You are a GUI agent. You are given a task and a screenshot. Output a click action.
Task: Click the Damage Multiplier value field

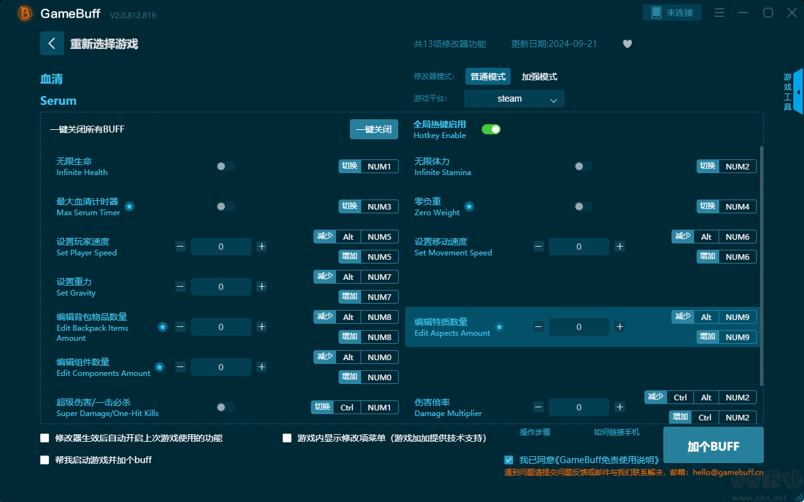(579, 407)
